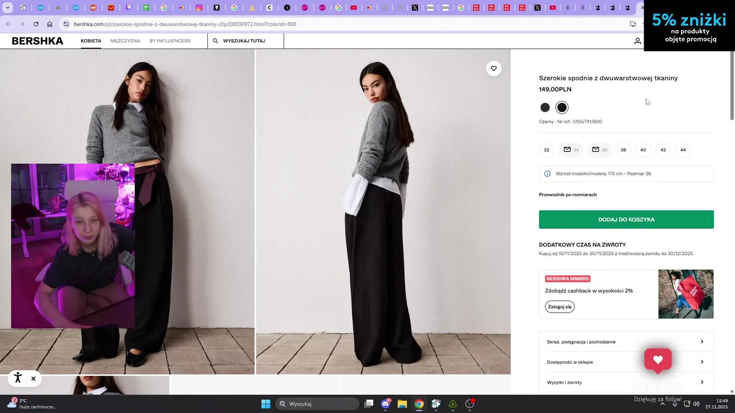Image resolution: width=735 pixels, height=413 pixels.
Task: Click the DODAJ DO KOSZYKA button
Action: tap(626, 220)
